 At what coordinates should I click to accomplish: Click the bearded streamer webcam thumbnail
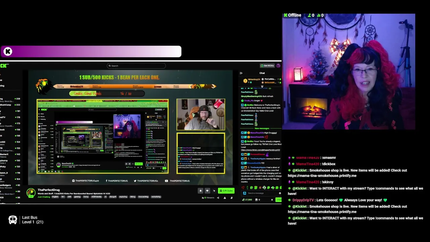(x=201, y=114)
